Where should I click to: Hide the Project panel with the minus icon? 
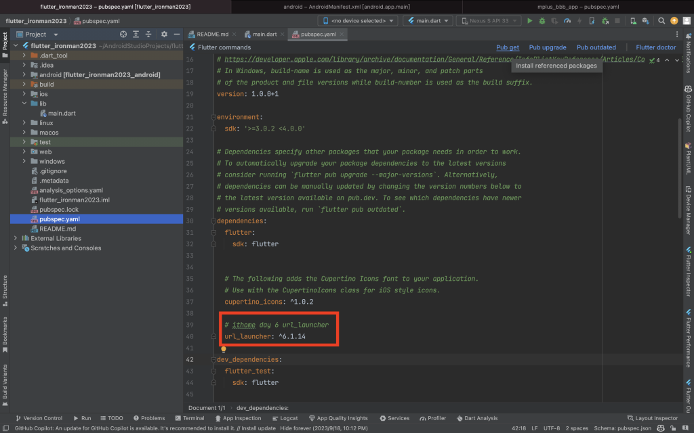(x=177, y=34)
